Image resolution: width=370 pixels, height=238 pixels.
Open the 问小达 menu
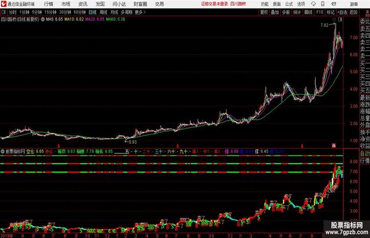[x=119, y=4]
